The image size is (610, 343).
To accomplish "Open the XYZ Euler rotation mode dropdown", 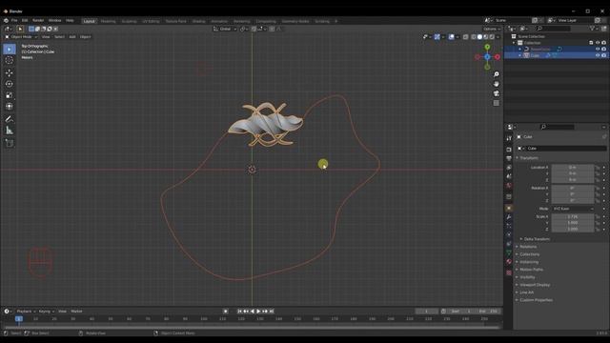I will tap(573, 209).
